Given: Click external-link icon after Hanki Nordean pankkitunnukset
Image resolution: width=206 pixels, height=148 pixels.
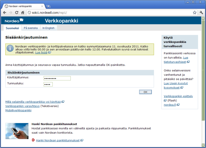Looking at the screenshot, I should [82, 140].
